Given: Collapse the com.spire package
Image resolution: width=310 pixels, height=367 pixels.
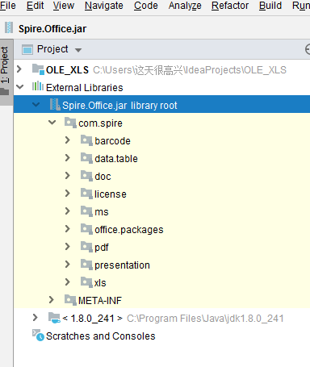Looking at the screenshot, I should pos(52,123).
